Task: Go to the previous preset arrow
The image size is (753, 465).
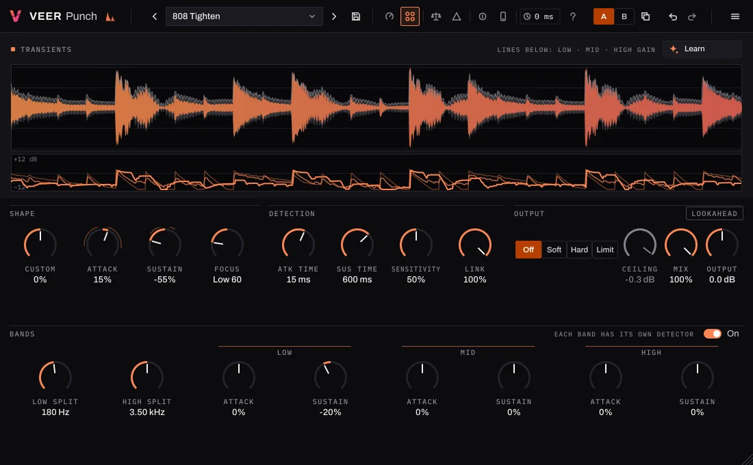Action: click(x=155, y=16)
